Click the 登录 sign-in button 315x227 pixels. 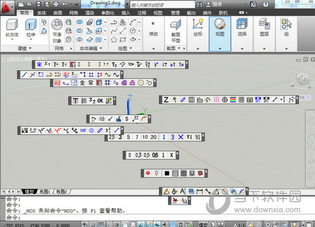(214, 4)
